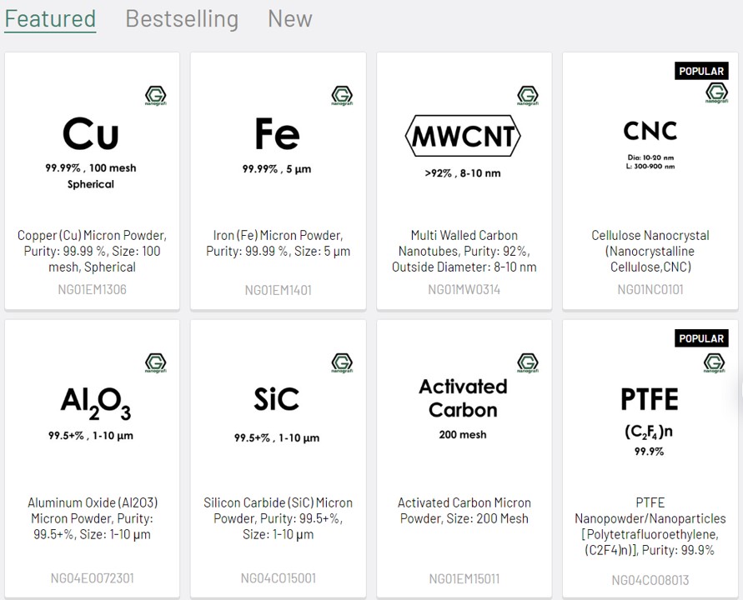
Task: Open Activated Carbon Micron Powder title link
Action: point(464,510)
